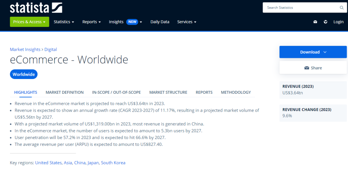
Task: Click the bullet about user penetration 57.2%
Action: (x=90, y=137)
